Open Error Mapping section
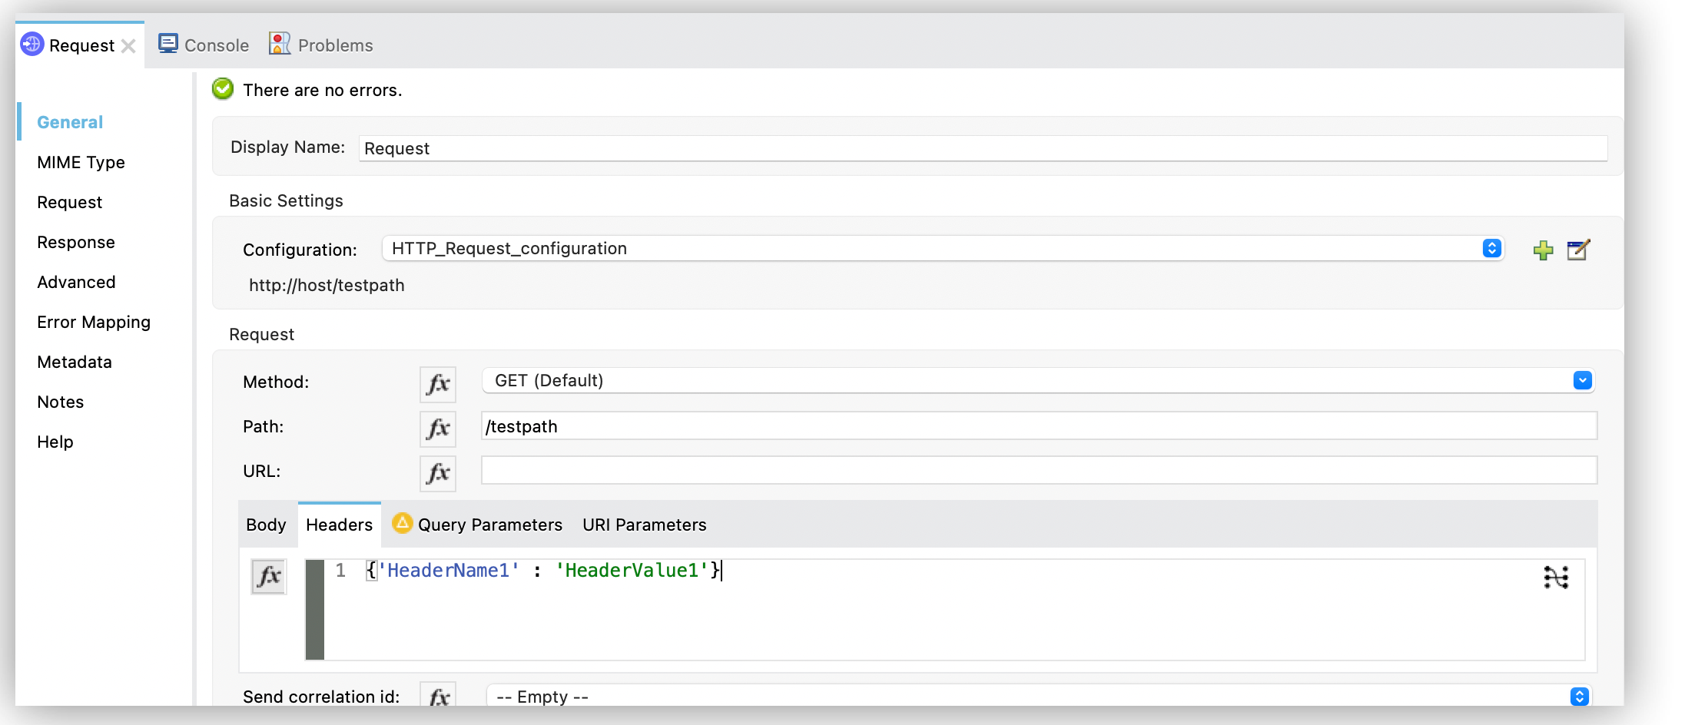Viewport: 1695px width, 725px height. [94, 322]
